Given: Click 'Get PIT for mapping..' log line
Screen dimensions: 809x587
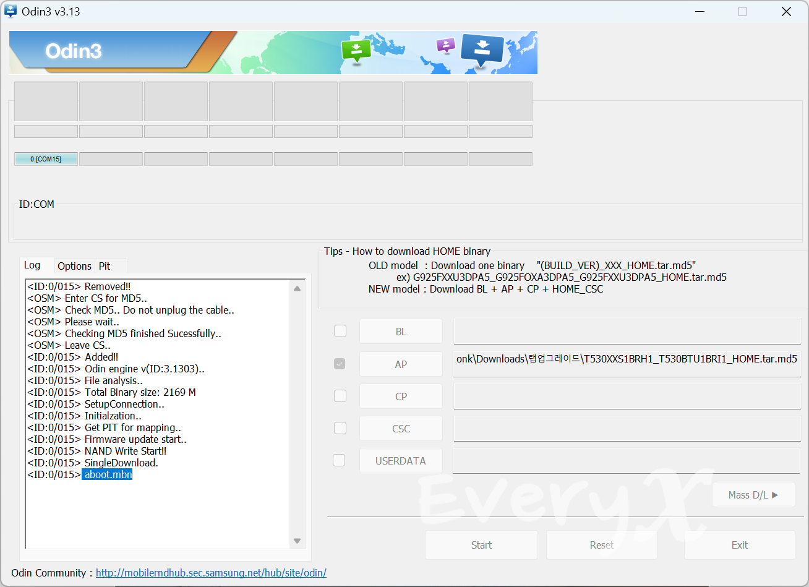Looking at the screenshot, I should click(x=104, y=427).
